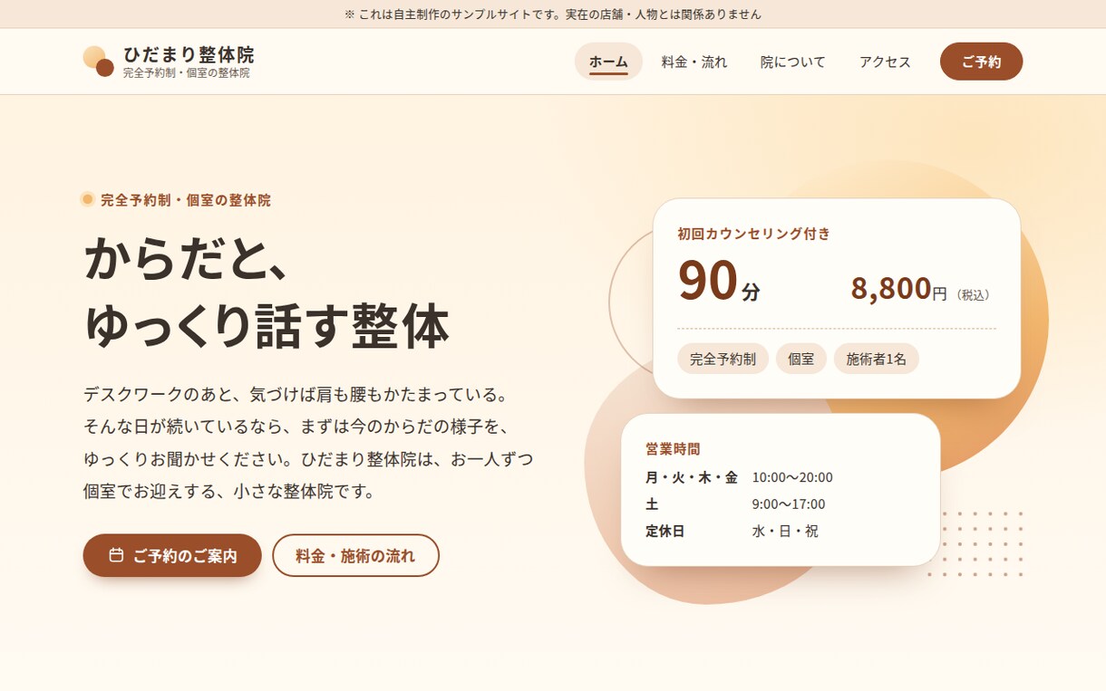Viewport: 1106px width, 691px height.
Task: Click the 土 row label in hours
Action: click(652, 504)
